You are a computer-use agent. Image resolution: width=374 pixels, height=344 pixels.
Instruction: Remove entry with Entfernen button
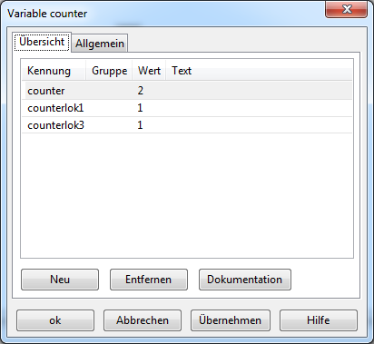point(149,280)
